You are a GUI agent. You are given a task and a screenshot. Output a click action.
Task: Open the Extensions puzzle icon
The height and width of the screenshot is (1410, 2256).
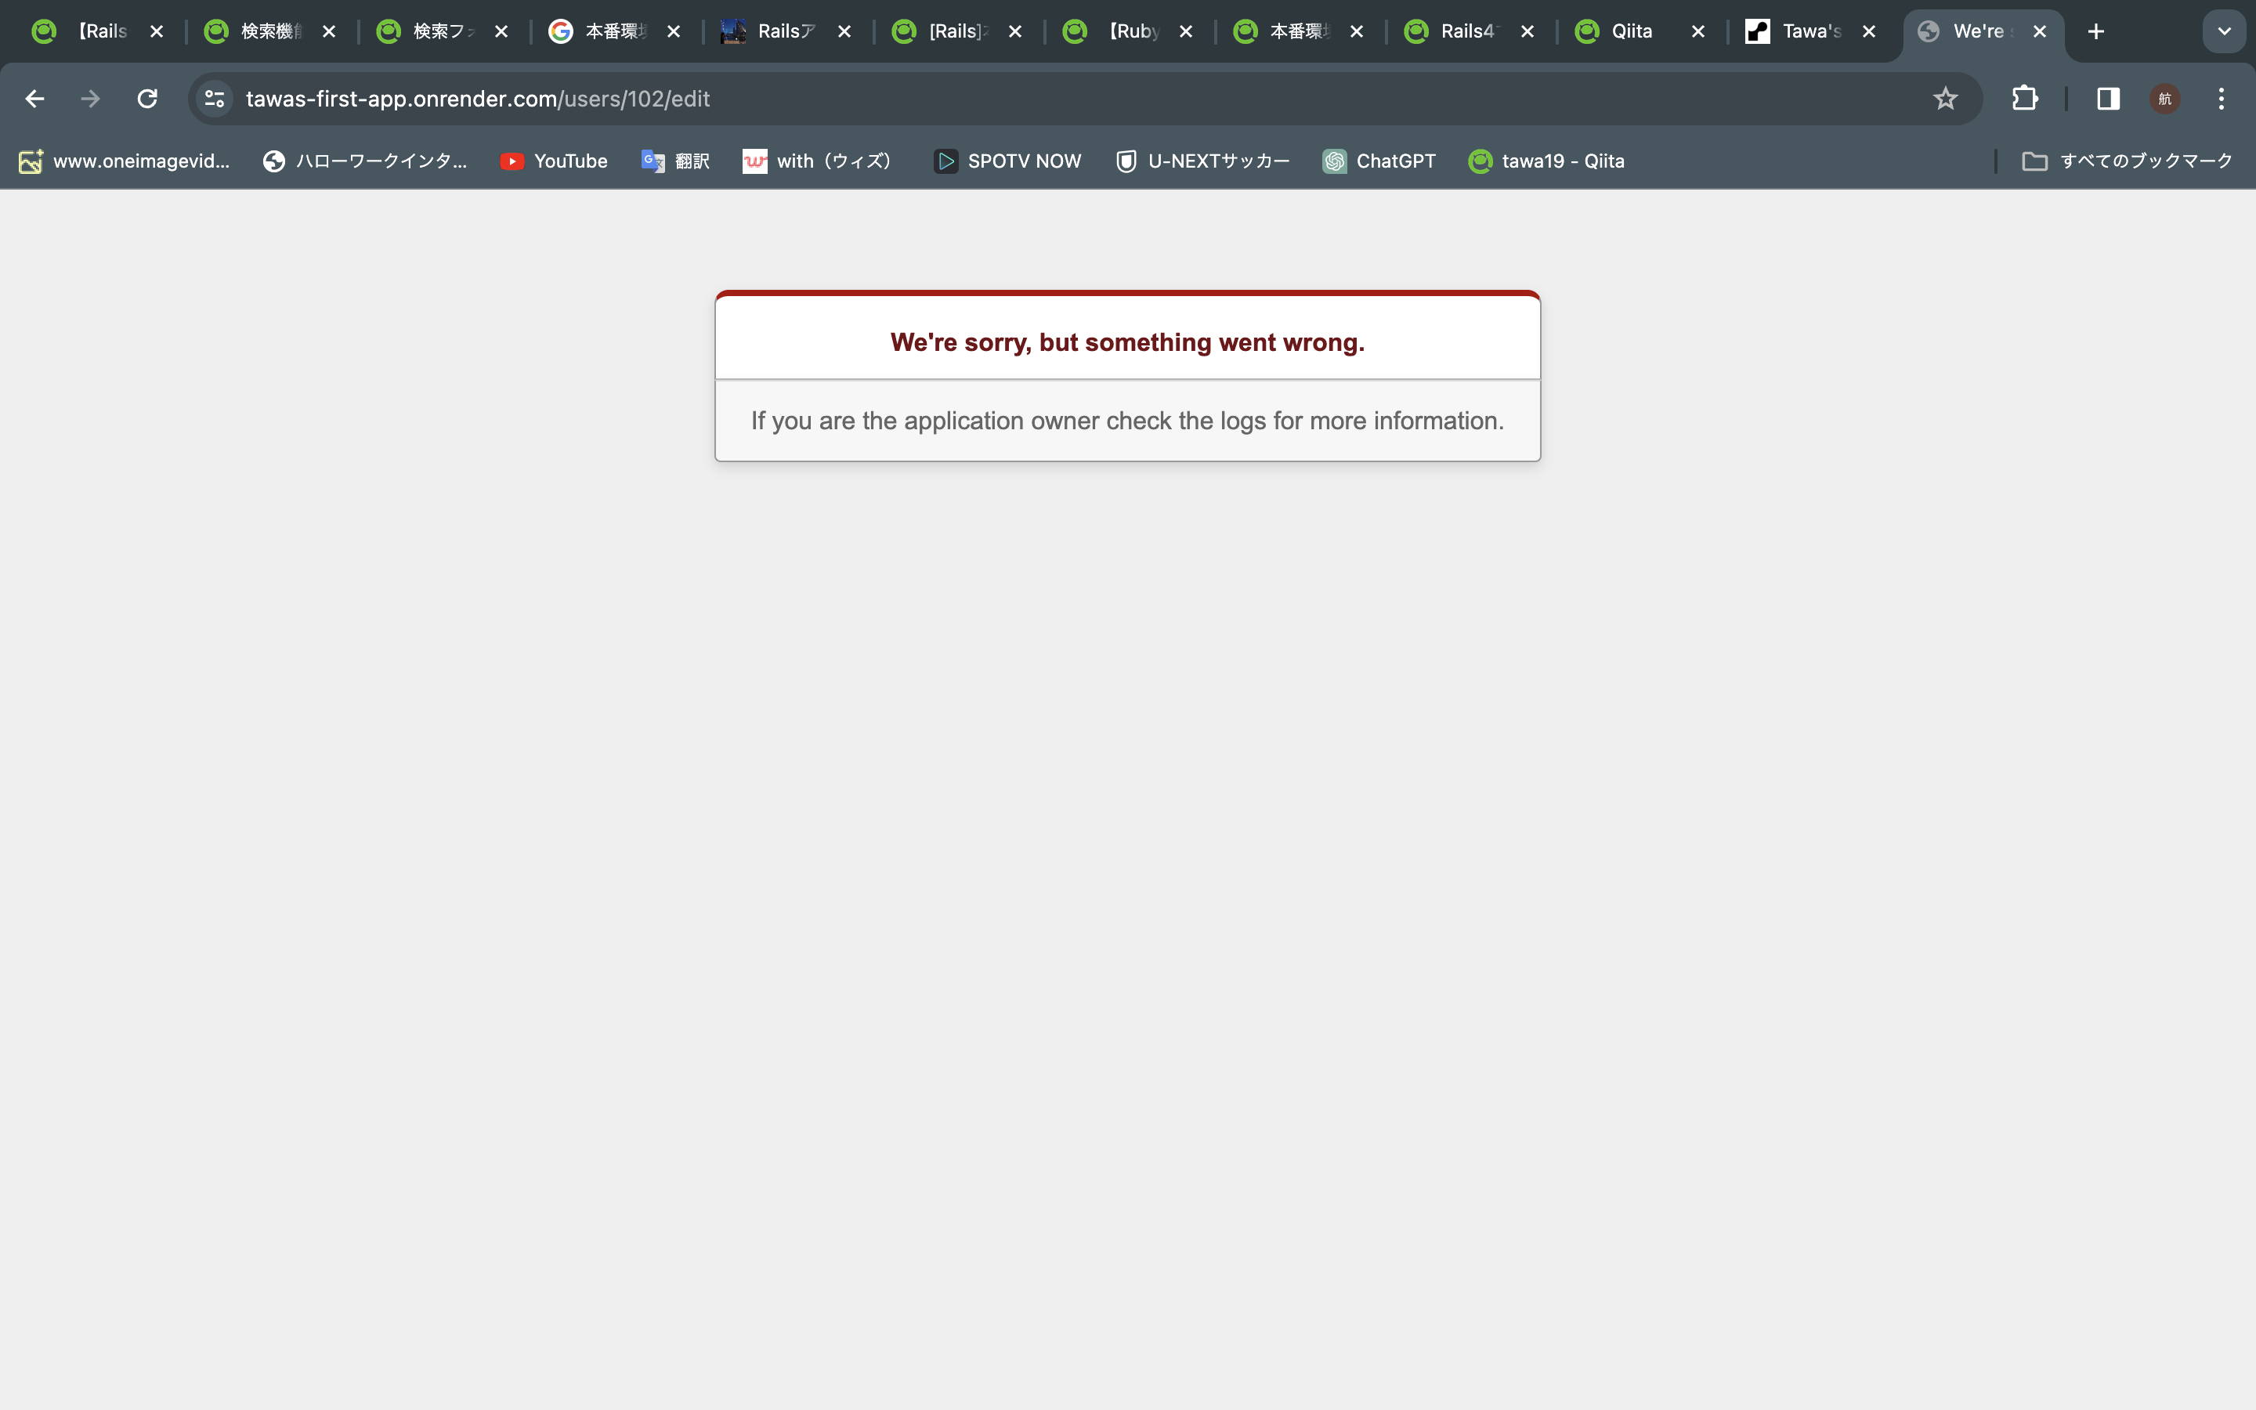(x=2024, y=99)
